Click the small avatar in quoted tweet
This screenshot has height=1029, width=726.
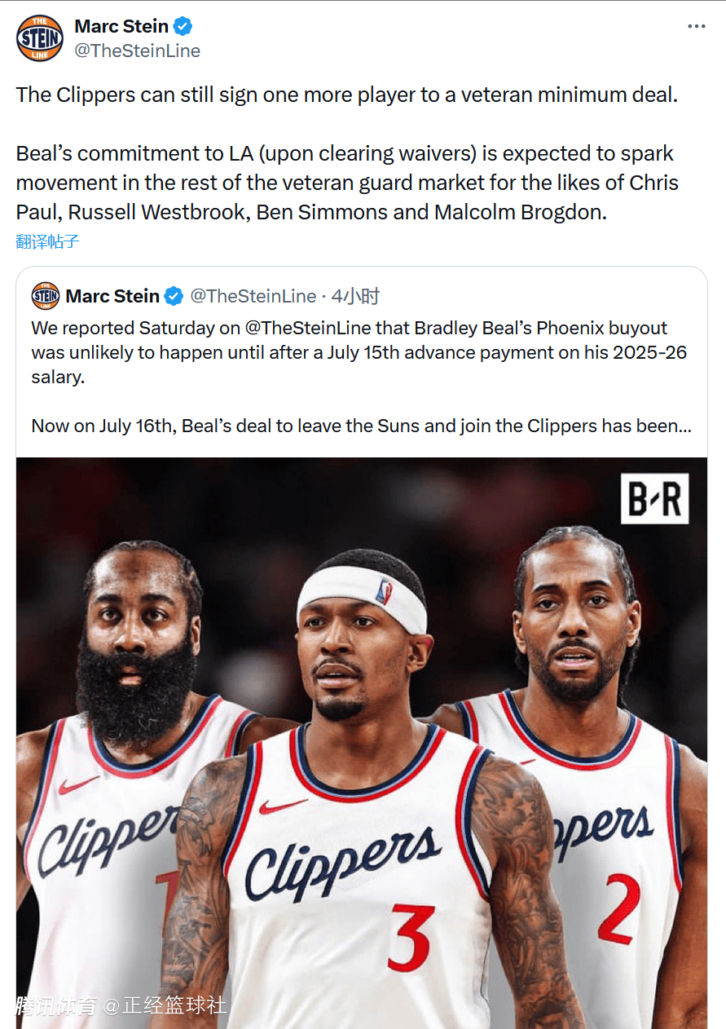pos(46,296)
